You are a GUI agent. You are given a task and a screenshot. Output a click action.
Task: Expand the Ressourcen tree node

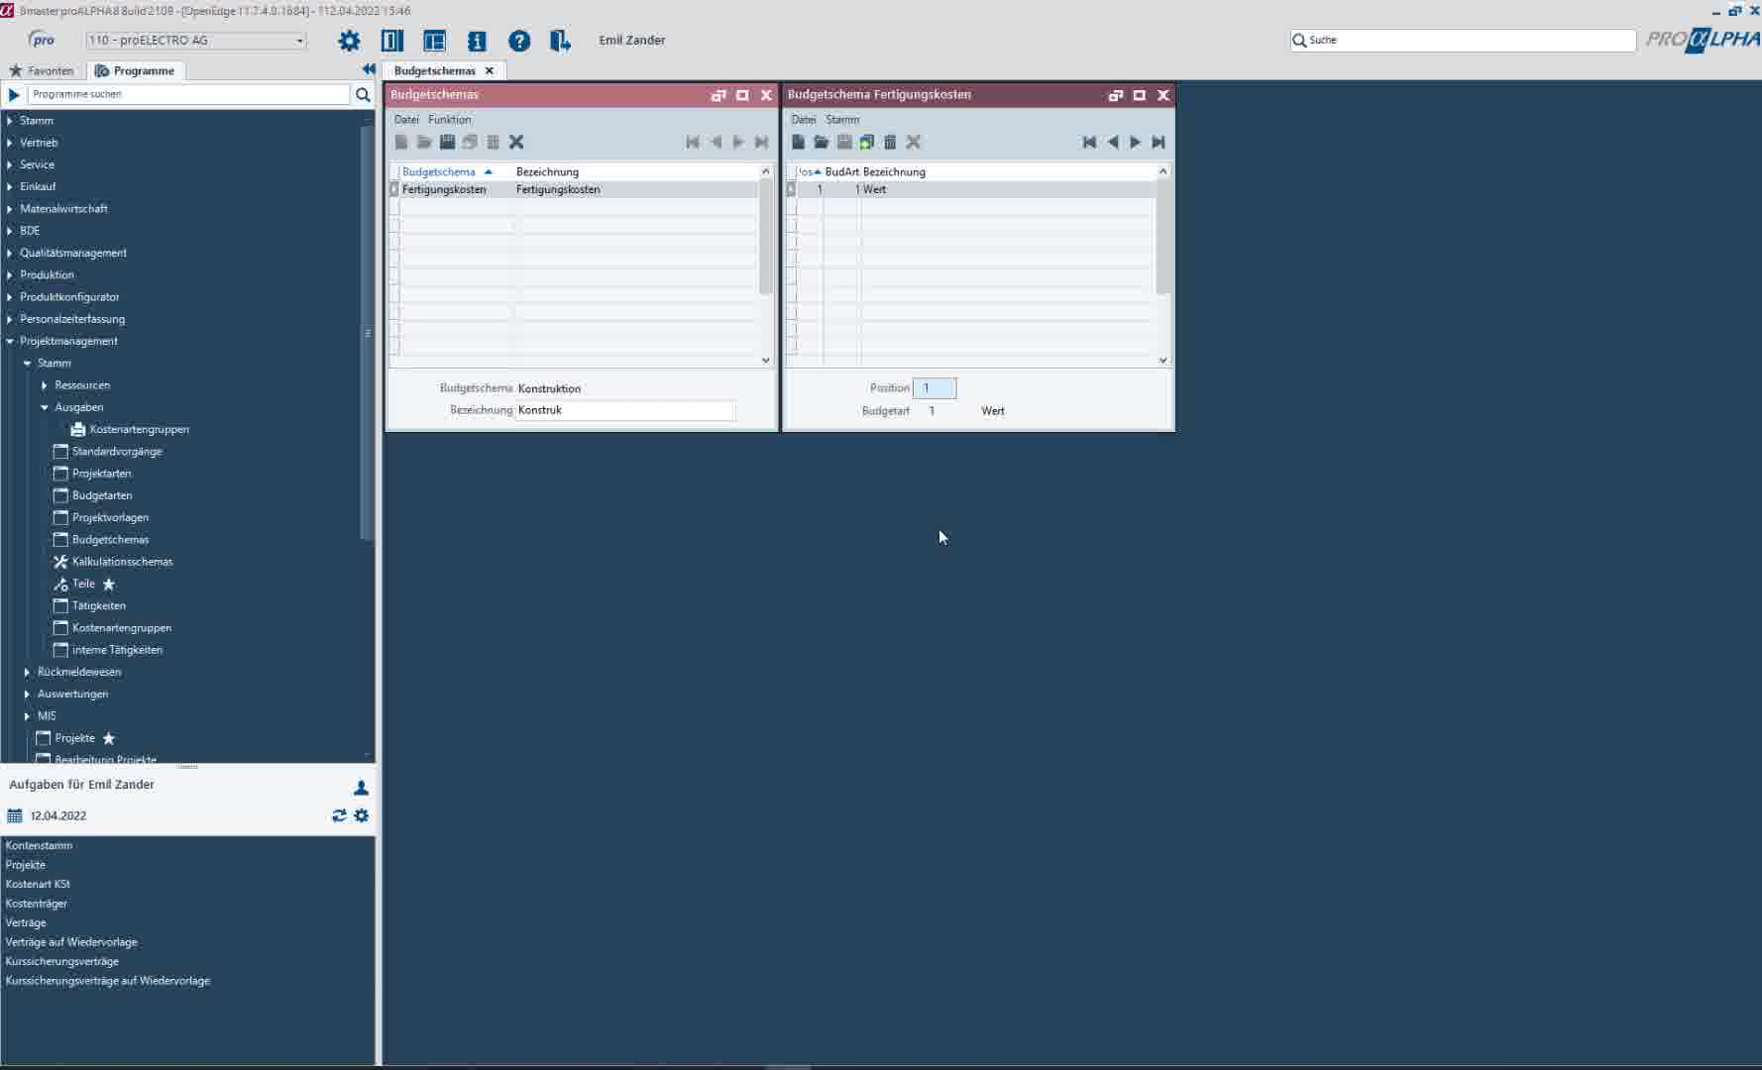click(x=45, y=385)
